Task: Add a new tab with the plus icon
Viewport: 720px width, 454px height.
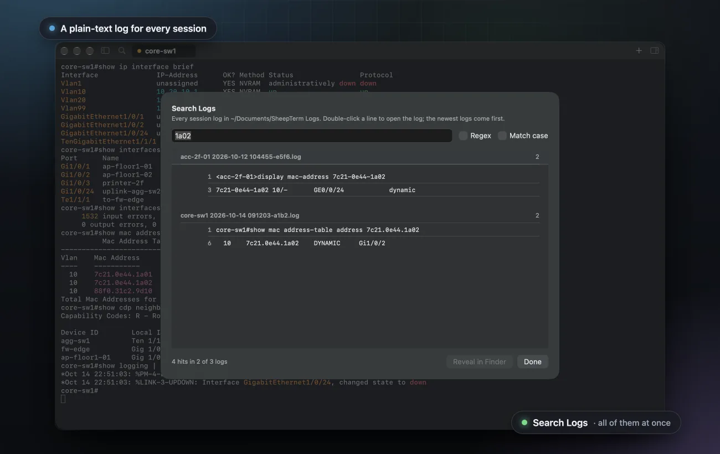Action: point(639,50)
